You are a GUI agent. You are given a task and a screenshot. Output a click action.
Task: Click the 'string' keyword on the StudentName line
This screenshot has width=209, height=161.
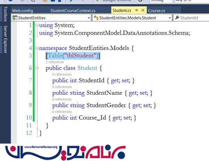77,93
